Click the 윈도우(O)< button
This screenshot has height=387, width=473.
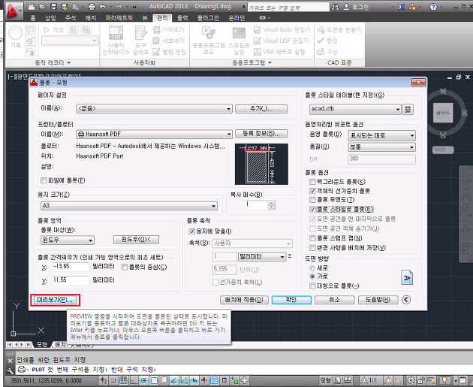136,240
